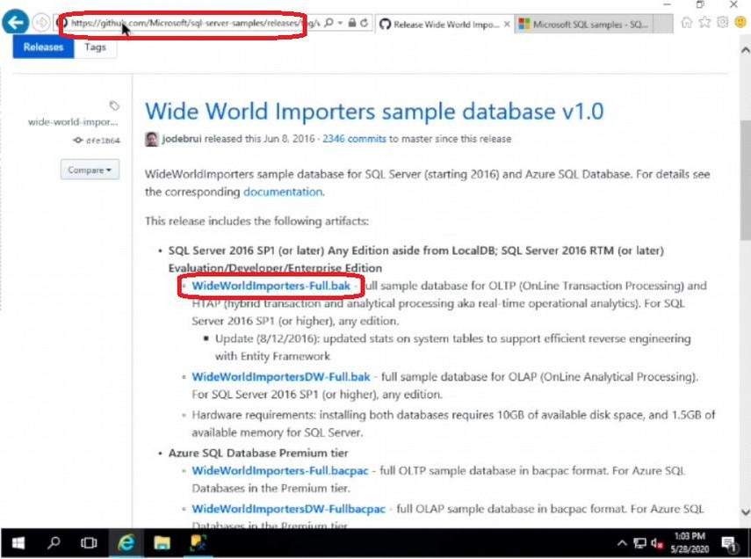
Task: Open the documentation link
Action: tap(282, 192)
